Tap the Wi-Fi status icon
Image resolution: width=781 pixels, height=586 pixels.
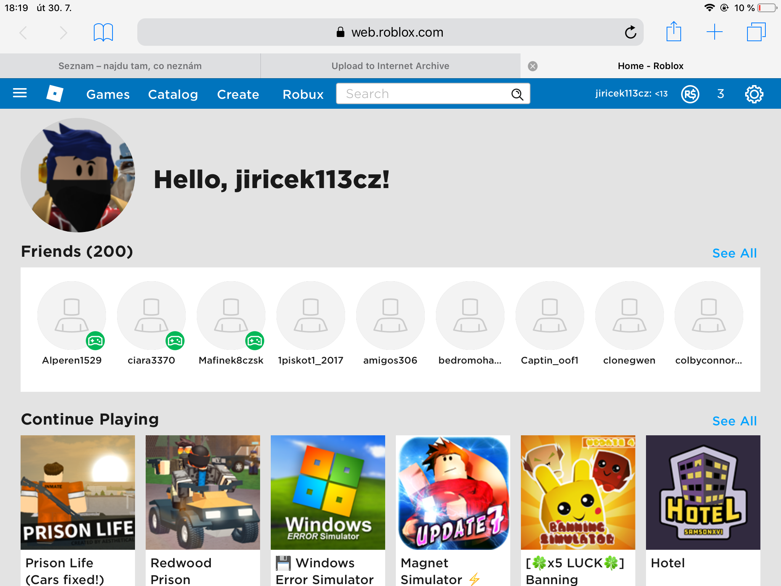tap(709, 8)
